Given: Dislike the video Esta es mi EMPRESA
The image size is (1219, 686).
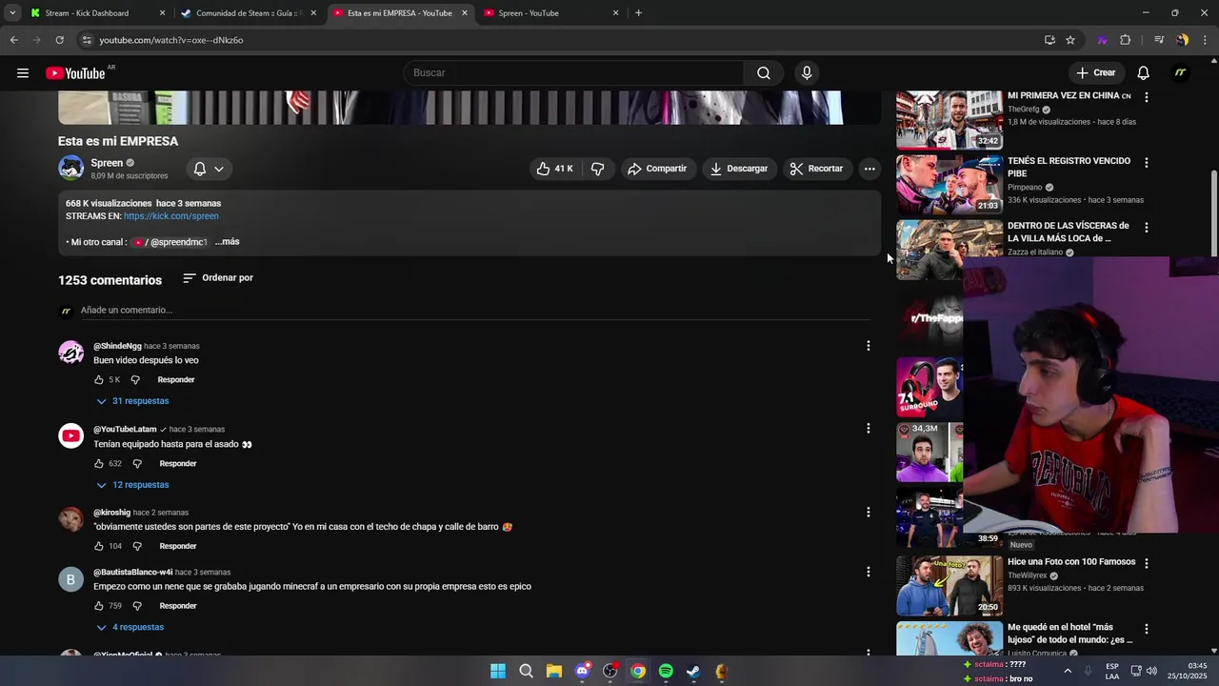Looking at the screenshot, I should click(x=597, y=169).
